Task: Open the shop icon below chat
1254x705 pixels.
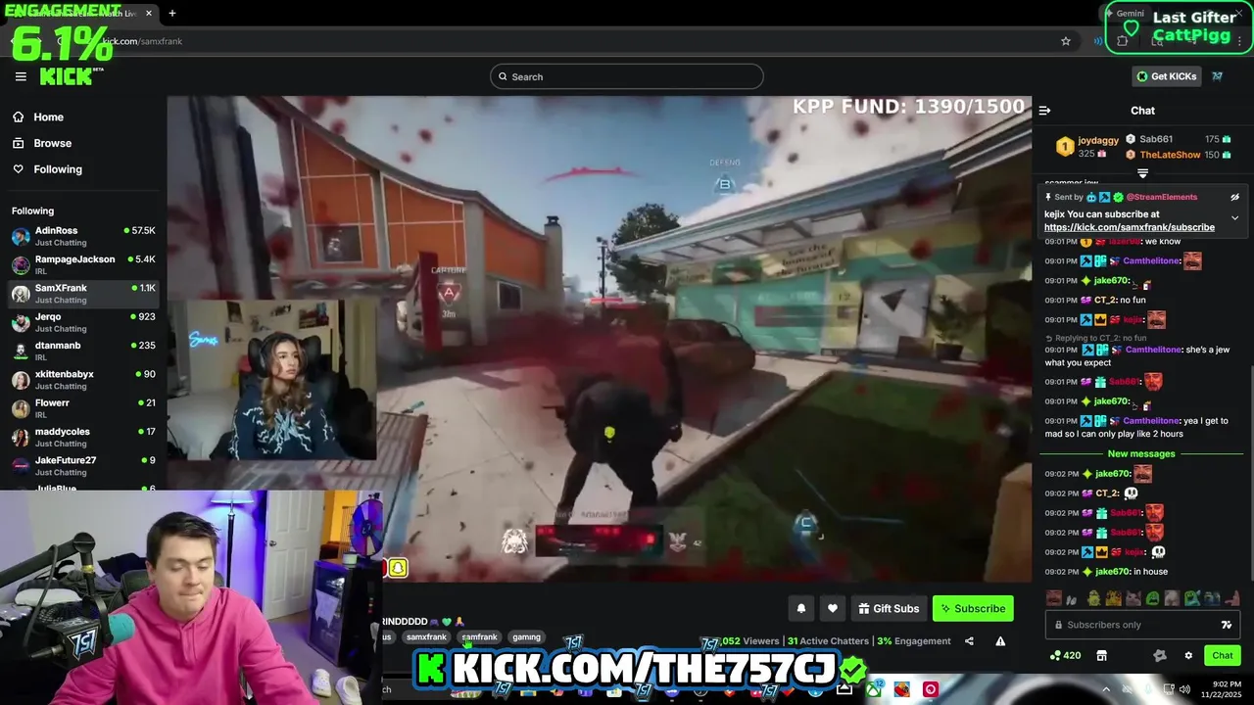Action: coord(1101,655)
